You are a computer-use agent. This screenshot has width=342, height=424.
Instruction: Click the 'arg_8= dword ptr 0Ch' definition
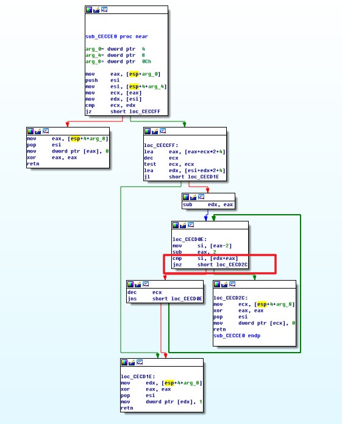click(x=118, y=62)
